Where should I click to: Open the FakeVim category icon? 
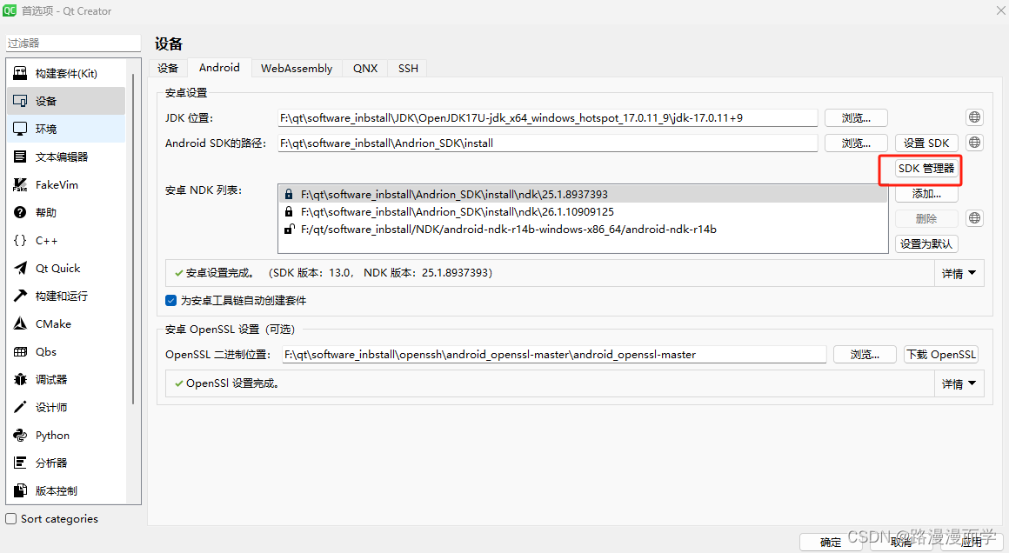21,184
